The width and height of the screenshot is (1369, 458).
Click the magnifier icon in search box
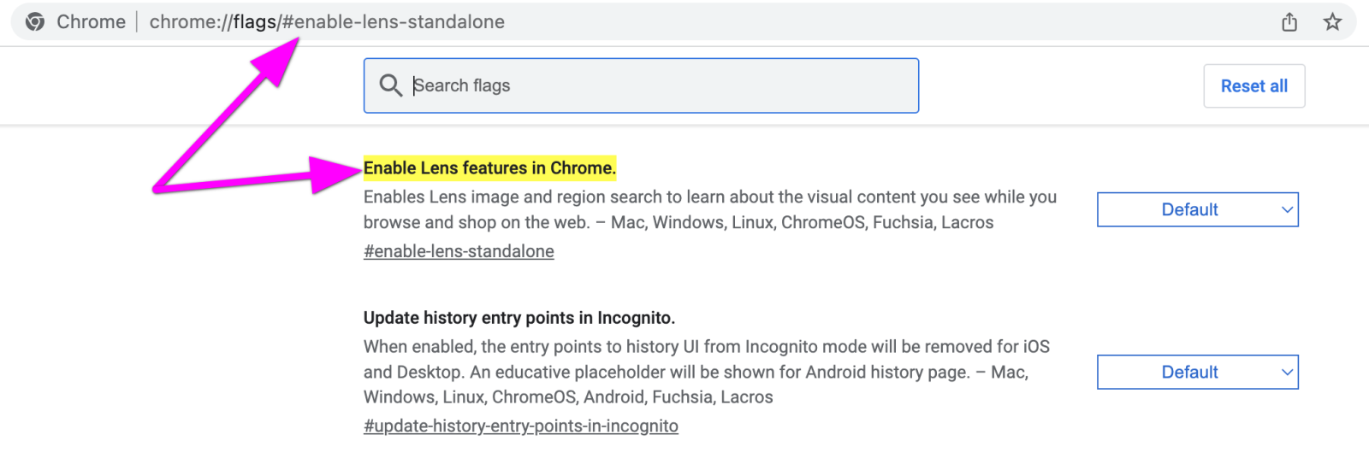(390, 85)
